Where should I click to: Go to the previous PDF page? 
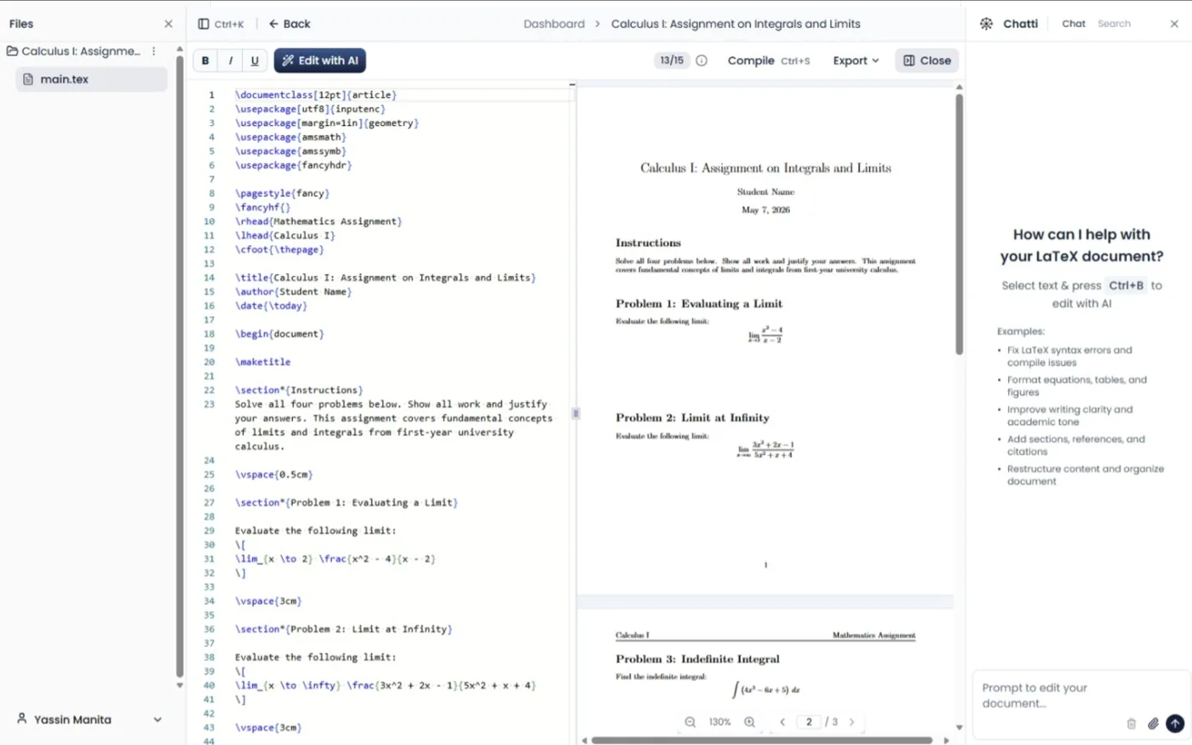pos(782,722)
